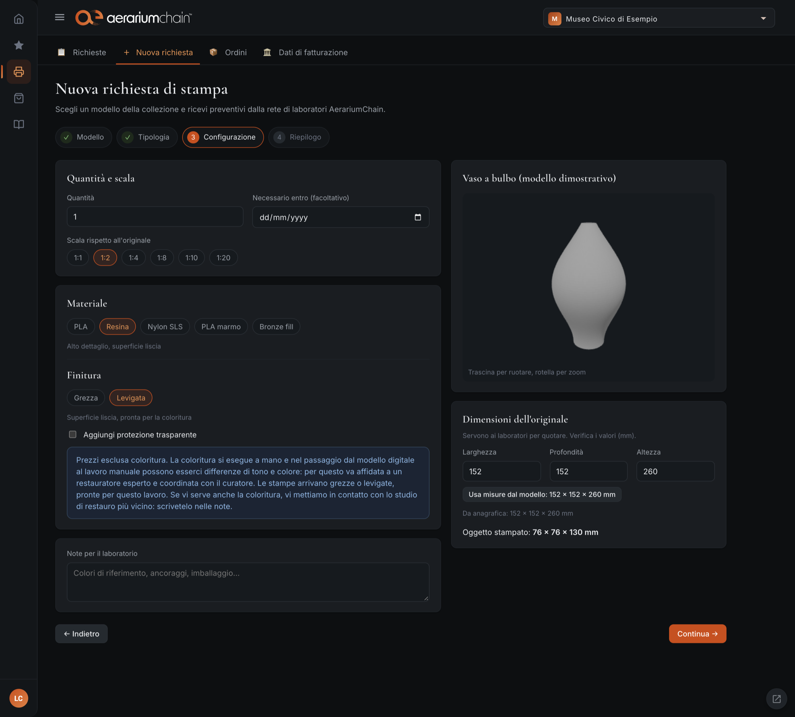This screenshot has height=717, width=795.
Task: Open the shopping bag sidebar icon
Action: pos(19,98)
